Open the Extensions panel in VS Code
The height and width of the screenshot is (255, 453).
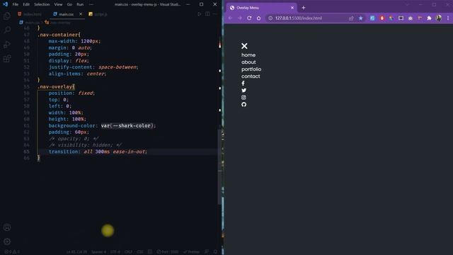[x=7, y=59]
